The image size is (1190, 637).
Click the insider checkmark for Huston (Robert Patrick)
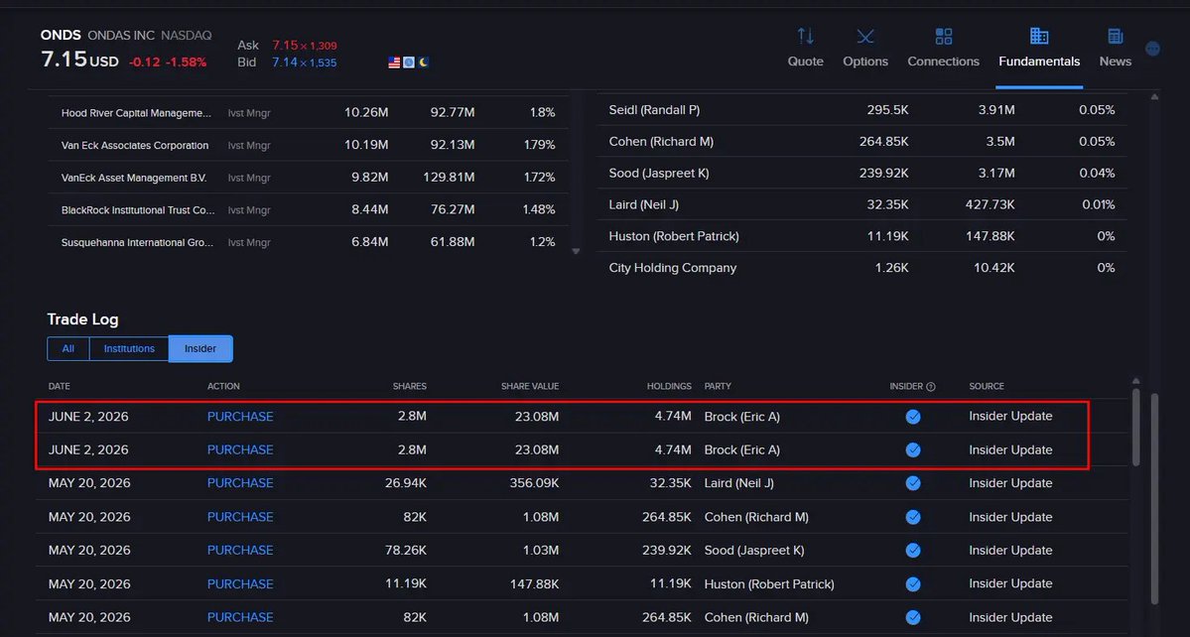tap(913, 583)
